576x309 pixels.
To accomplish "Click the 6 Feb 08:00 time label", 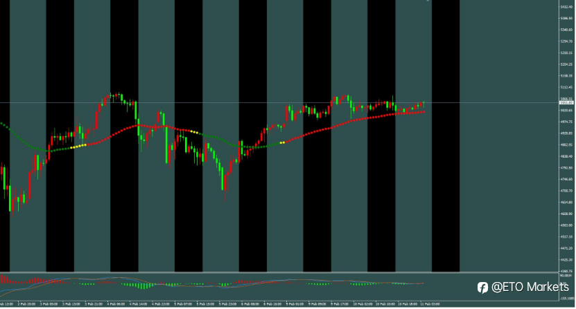I will coord(250,304).
